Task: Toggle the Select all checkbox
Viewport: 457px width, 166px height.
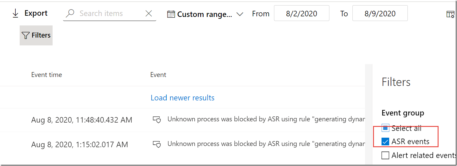Action: [385, 128]
